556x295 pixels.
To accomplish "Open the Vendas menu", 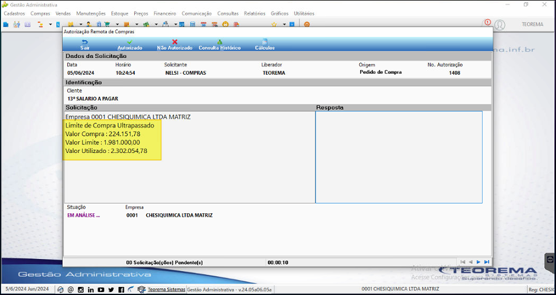I will pyautogui.click(x=63, y=13).
